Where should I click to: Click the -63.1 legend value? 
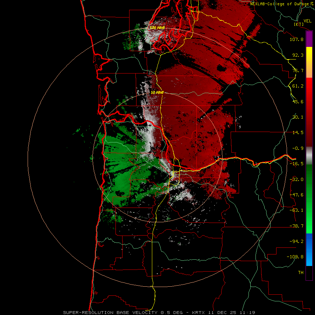coord(296,210)
